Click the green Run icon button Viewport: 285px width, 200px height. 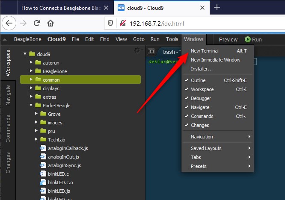coord(248,39)
